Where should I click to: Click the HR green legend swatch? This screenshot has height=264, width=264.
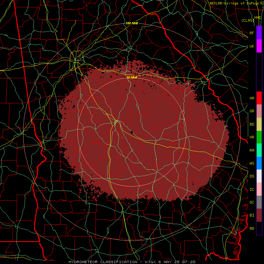(x=259, y=137)
